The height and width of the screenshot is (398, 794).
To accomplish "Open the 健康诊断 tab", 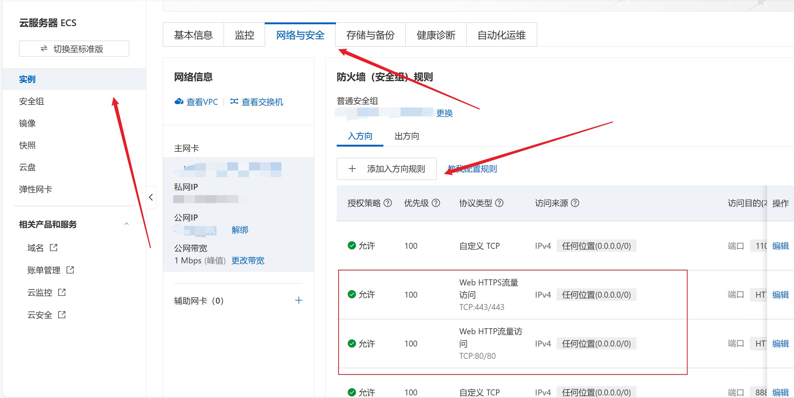I will point(436,35).
